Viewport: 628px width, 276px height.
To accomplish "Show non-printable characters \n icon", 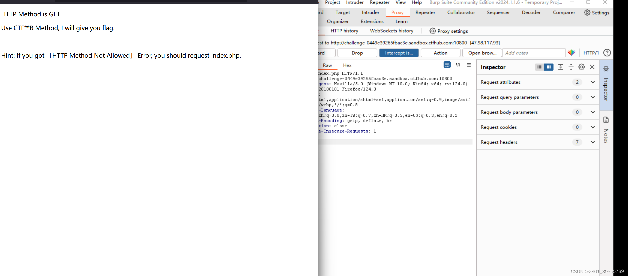I will click(x=458, y=65).
